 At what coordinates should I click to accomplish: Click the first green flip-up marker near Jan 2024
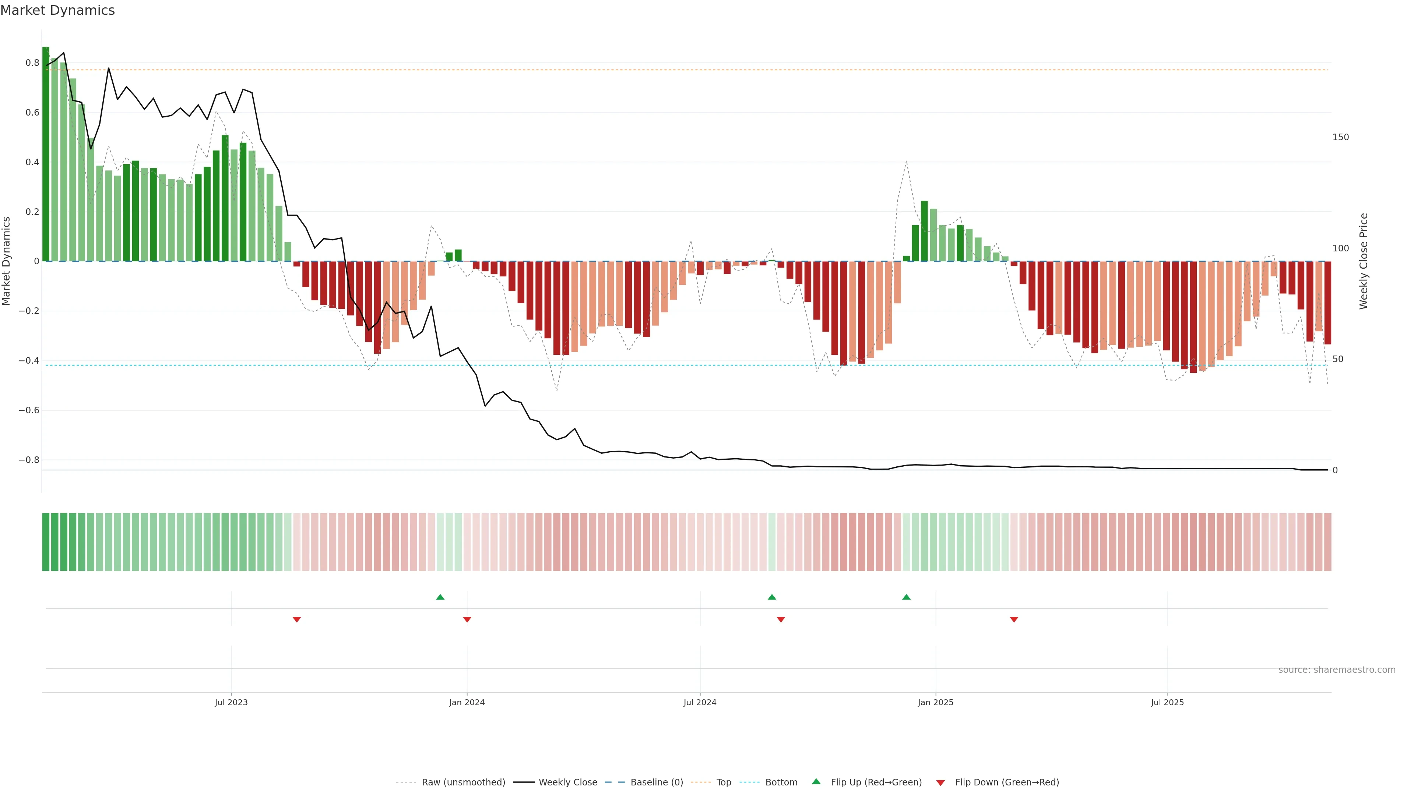[x=440, y=597]
